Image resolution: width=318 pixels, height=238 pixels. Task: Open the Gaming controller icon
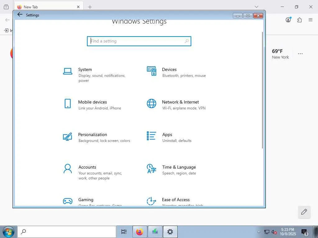click(x=67, y=201)
